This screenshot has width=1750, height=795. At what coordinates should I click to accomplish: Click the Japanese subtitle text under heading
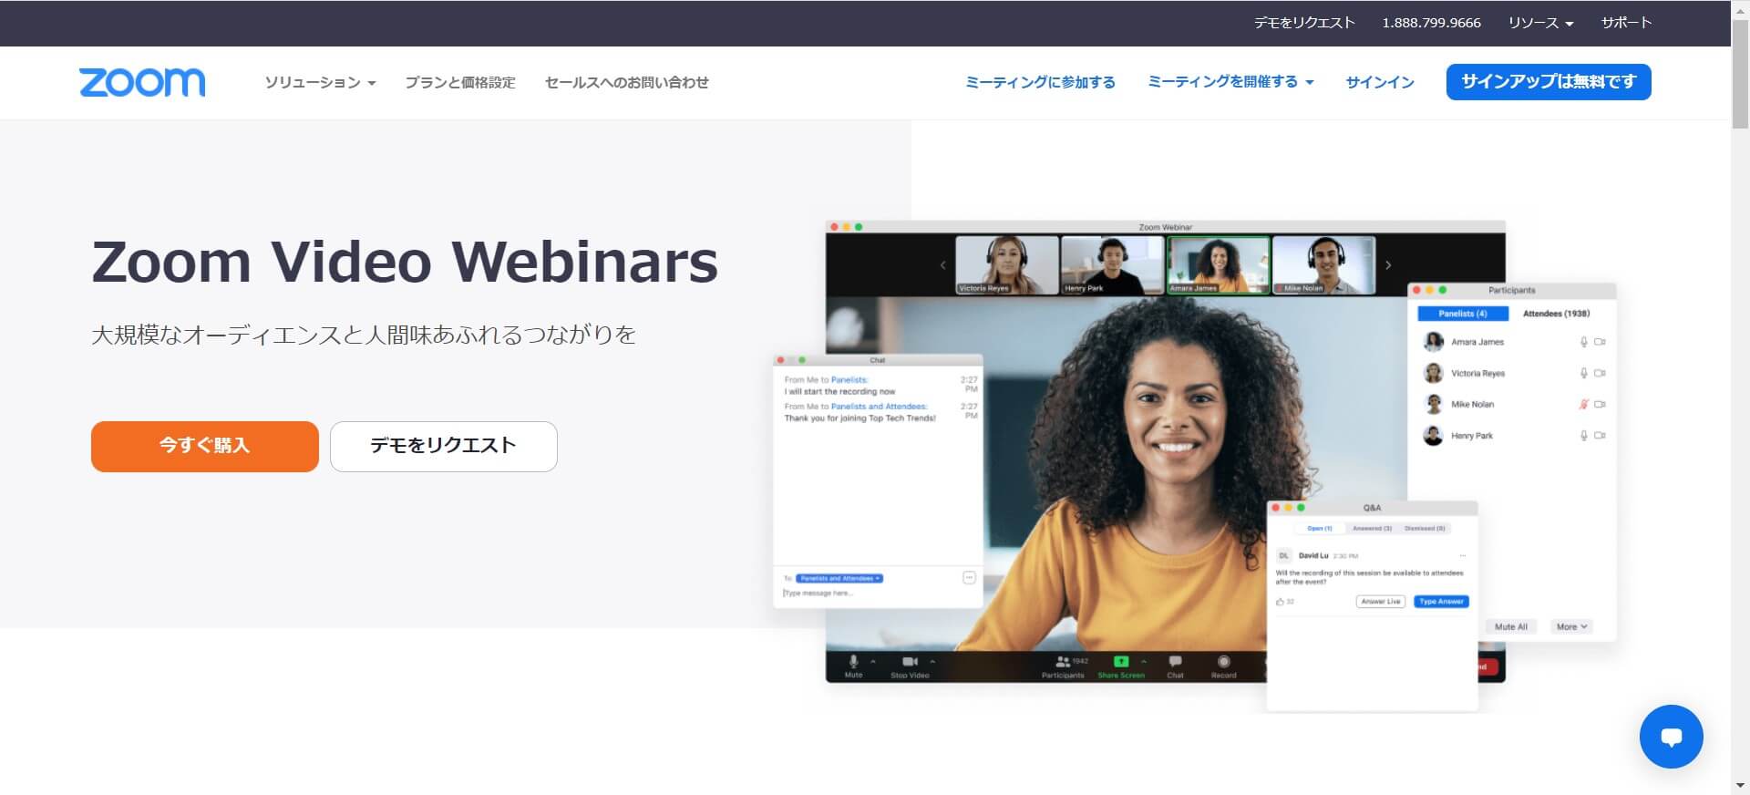click(364, 335)
